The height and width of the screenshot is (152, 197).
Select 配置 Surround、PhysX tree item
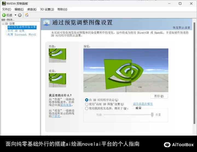click(22, 34)
